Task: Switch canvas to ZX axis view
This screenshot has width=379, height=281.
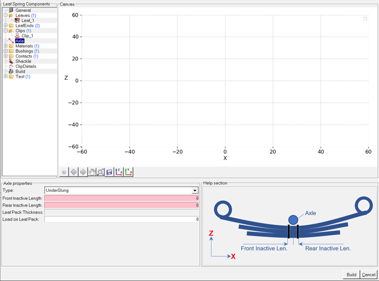Action: (119, 172)
